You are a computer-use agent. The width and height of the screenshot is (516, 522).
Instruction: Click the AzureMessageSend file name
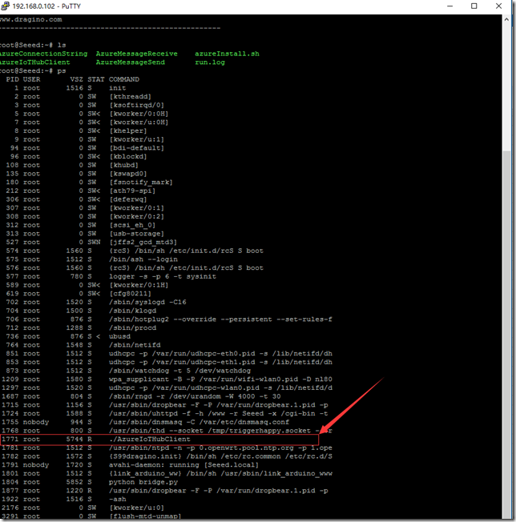click(131, 62)
